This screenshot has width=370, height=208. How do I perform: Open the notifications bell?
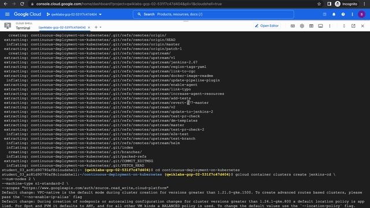[334, 14]
